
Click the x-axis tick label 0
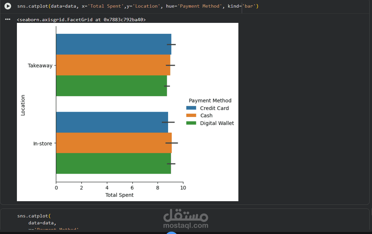tap(56, 188)
